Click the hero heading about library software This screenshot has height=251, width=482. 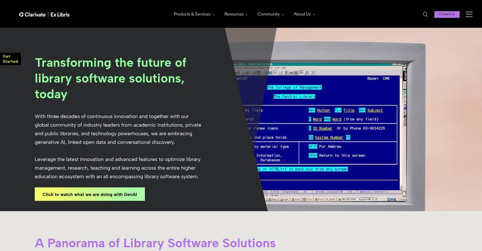click(x=111, y=78)
